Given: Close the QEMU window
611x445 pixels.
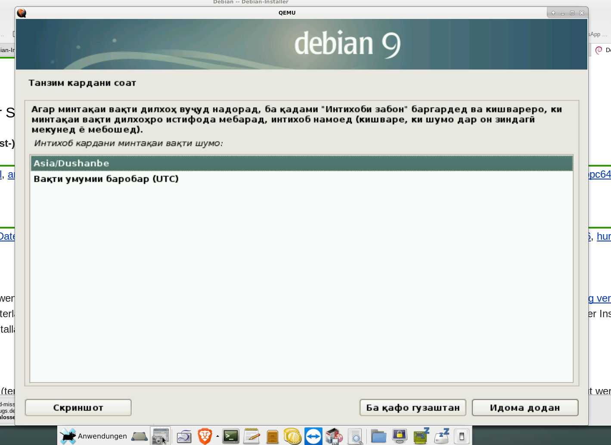Looking at the screenshot, I should tap(582, 13).
